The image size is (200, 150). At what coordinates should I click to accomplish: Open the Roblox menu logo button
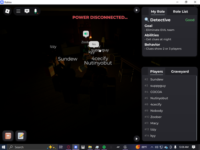pos(7,11)
